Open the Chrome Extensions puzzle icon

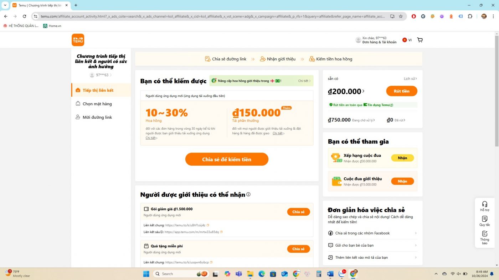[x=470, y=16]
